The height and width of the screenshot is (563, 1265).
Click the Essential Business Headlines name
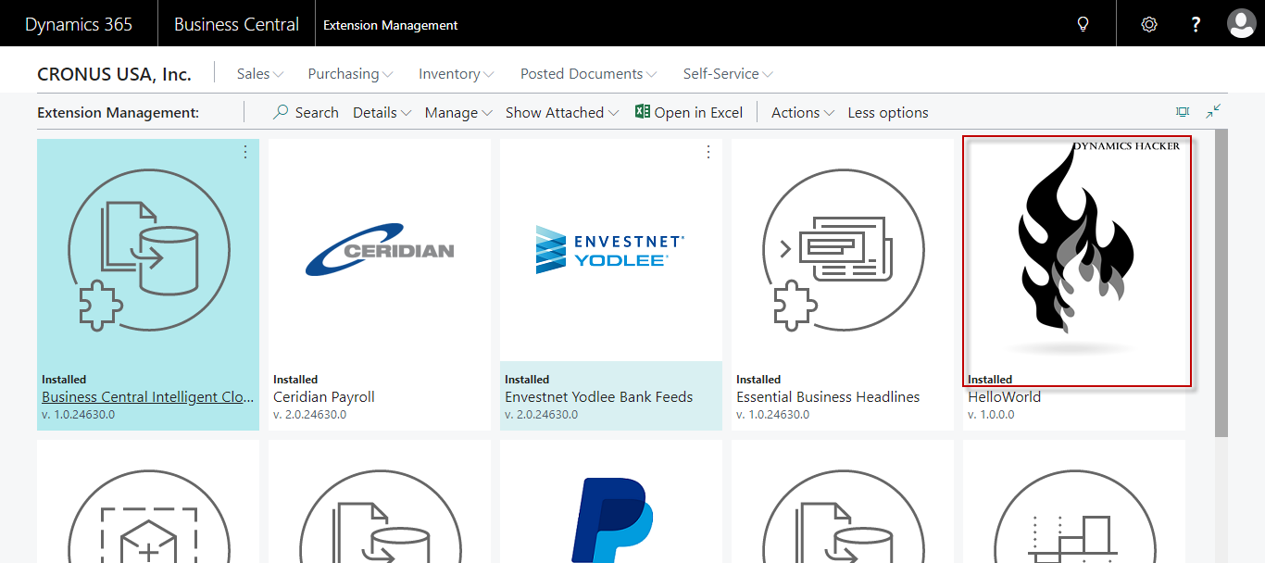[828, 396]
